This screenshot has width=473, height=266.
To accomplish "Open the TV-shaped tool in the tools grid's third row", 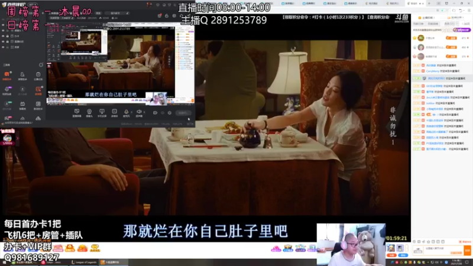I will click(x=22, y=105).
